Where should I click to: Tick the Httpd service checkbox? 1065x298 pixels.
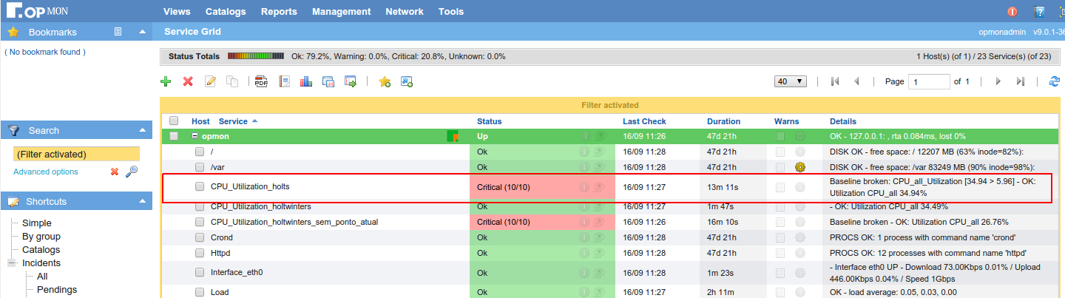tap(200, 253)
